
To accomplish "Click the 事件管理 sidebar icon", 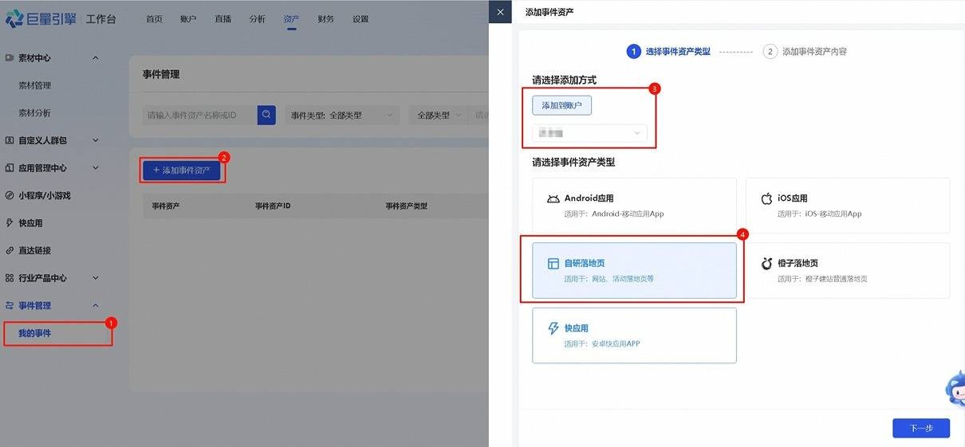I will tap(10, 305).
